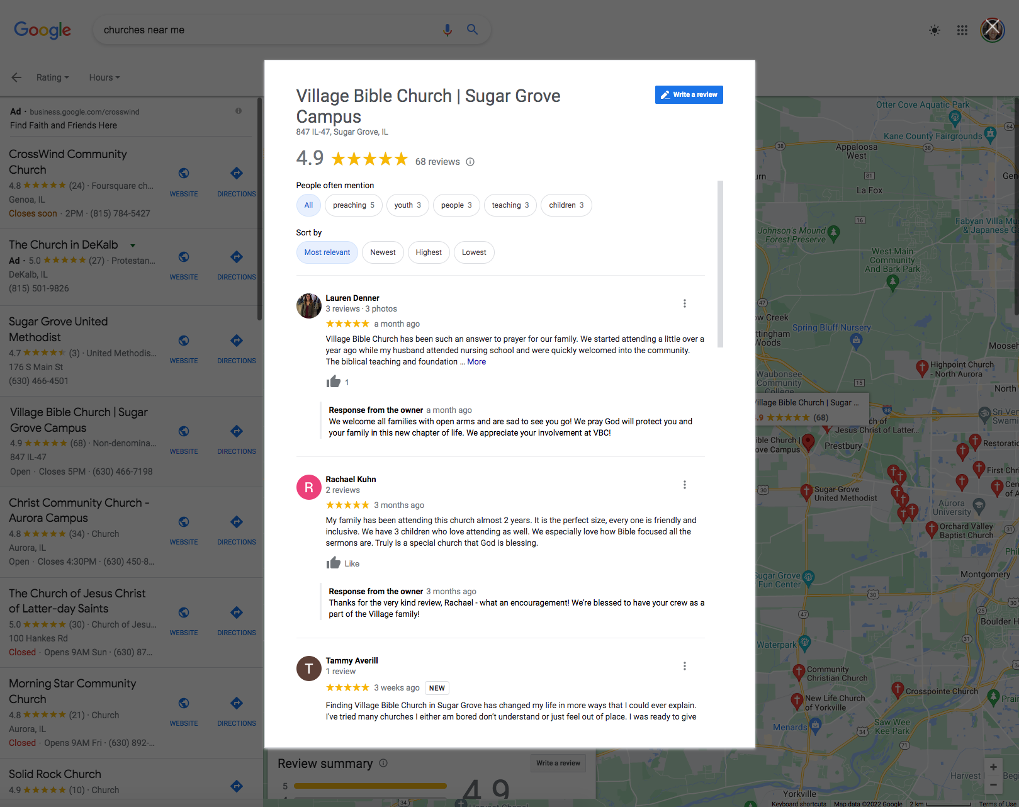Get directions to CrossWind Community Church
Image resolution: width=1019 pixels, height=807 pixels.
pos(237,173)
